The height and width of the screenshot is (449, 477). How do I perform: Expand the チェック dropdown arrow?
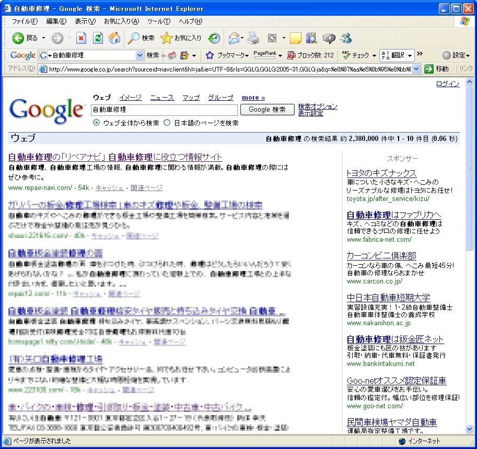click(374, 56)
